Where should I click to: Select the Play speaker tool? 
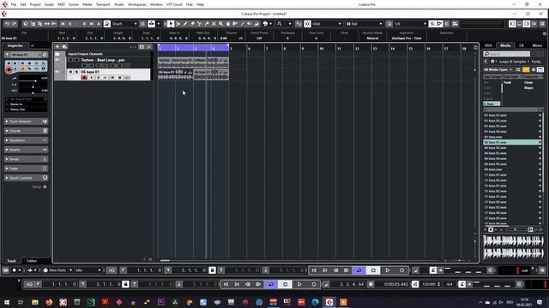point(250,24)
